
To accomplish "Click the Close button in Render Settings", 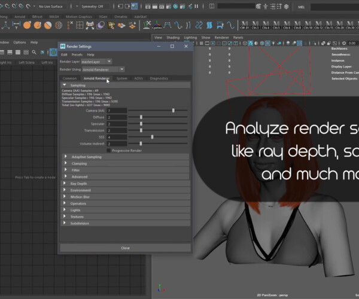I will 125,248.
